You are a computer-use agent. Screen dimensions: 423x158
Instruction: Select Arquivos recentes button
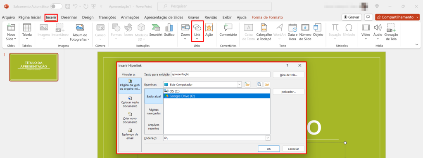point(154,127)
